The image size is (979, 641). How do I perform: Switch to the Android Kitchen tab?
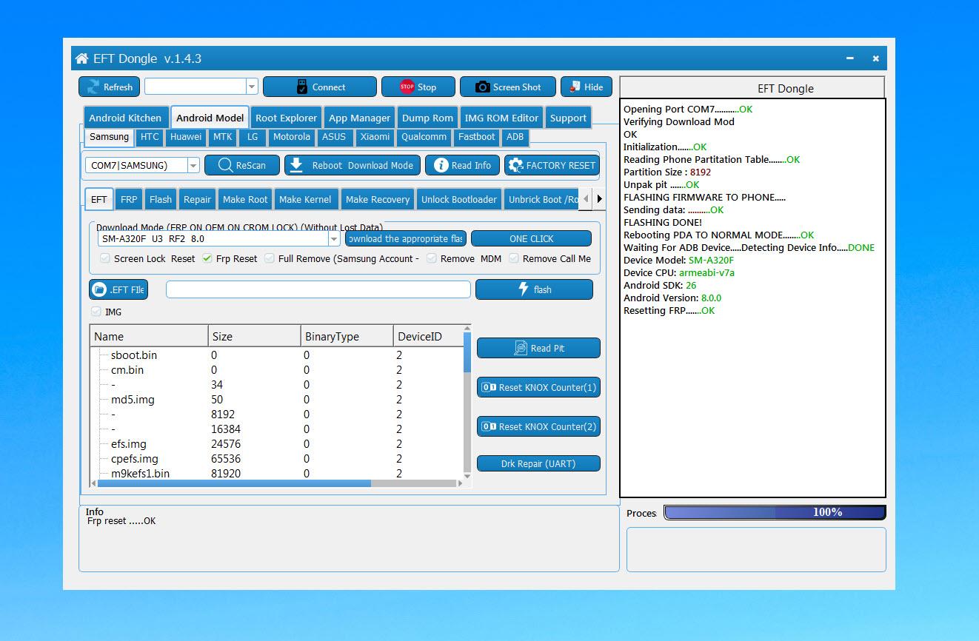[x=125, y=118]
